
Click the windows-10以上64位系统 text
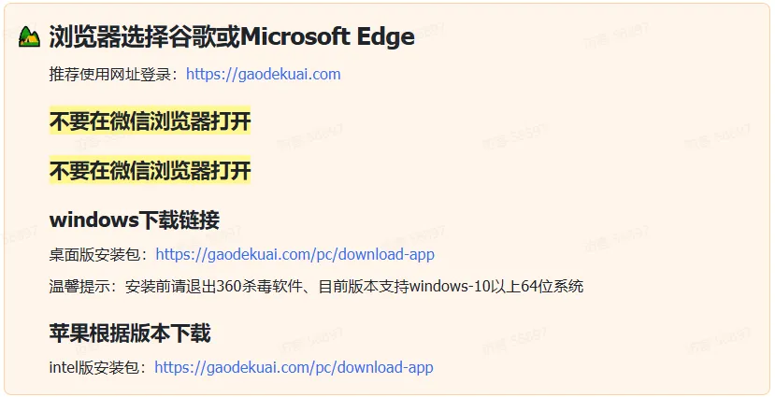[x=496, y=287]
